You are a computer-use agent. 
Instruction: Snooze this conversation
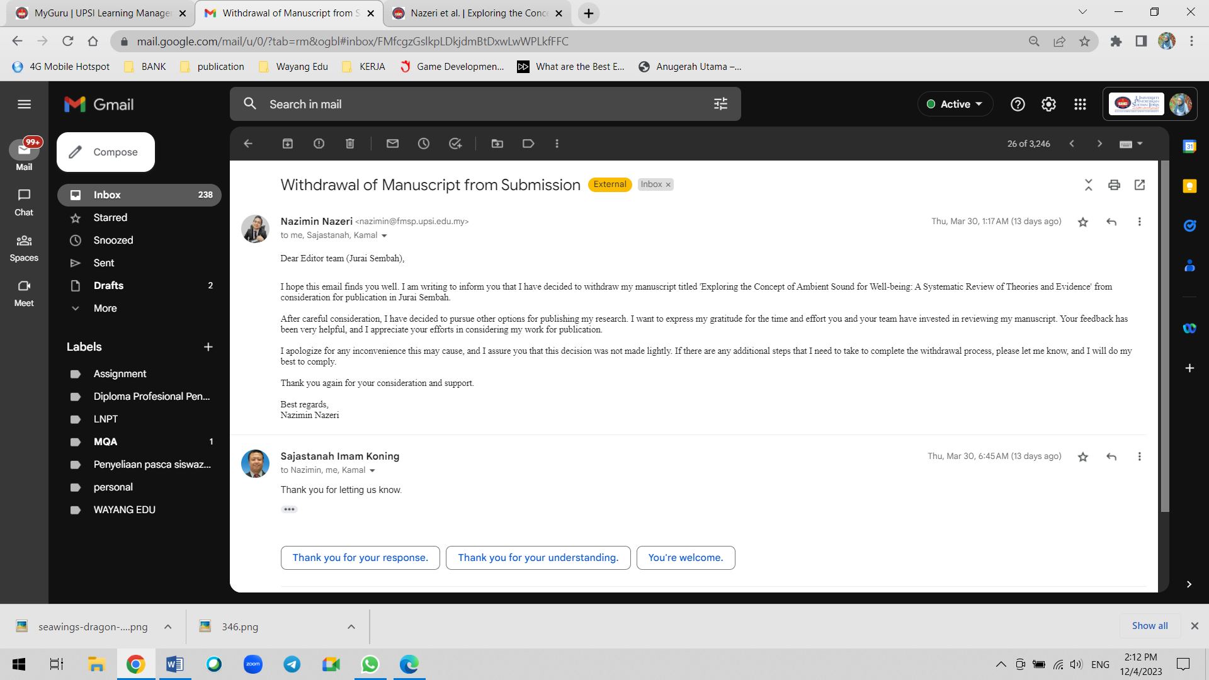[424, 144]
